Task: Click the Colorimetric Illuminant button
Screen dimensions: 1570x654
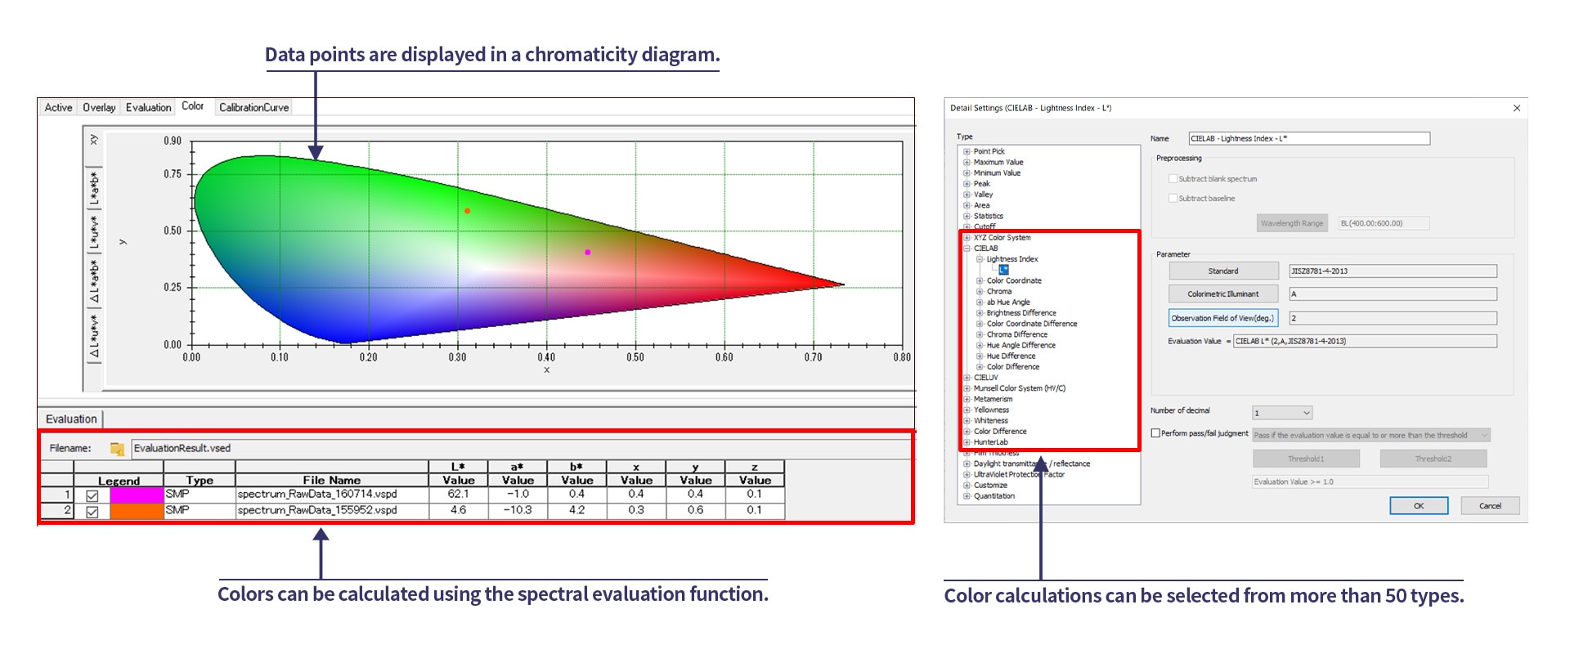Action: point(1222,294)
